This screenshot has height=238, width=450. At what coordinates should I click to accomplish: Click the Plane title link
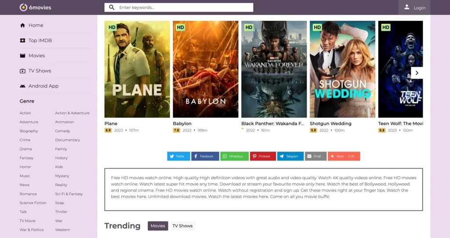[x=111, y=123]
